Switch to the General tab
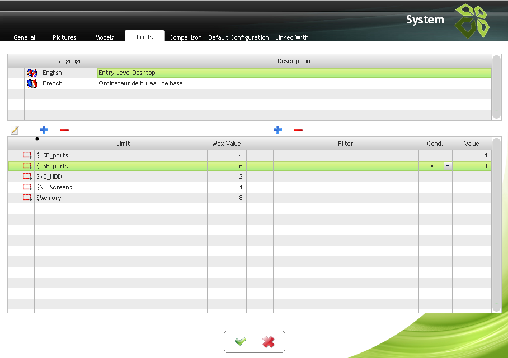 pos(25,37)
